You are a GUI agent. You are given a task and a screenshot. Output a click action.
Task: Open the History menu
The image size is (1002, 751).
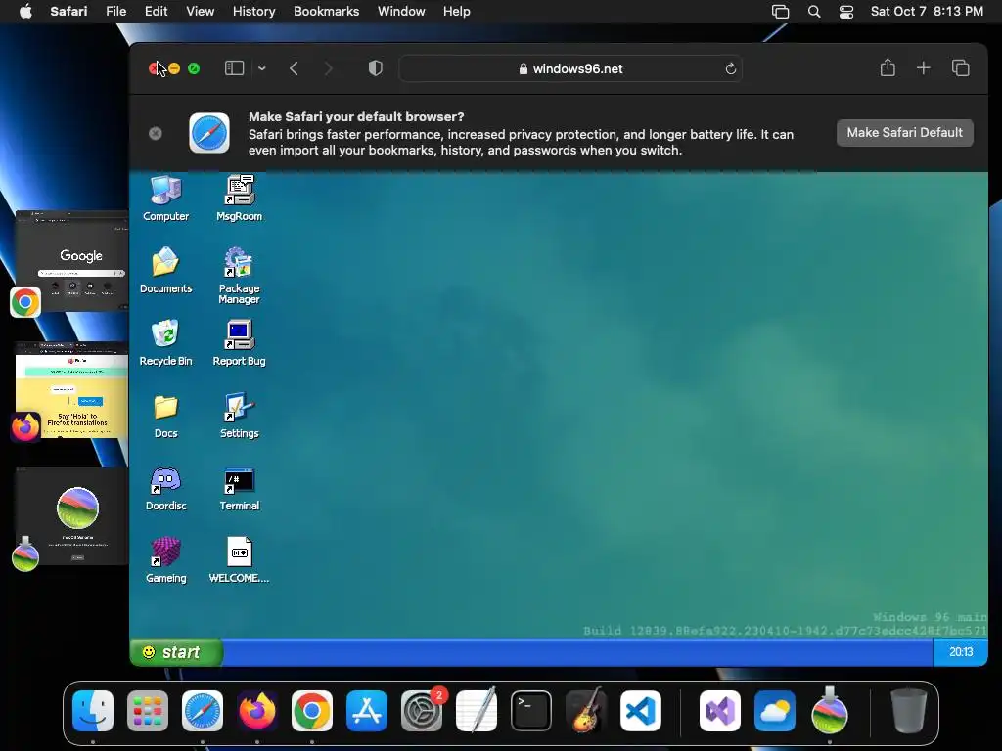click(253, 12)
